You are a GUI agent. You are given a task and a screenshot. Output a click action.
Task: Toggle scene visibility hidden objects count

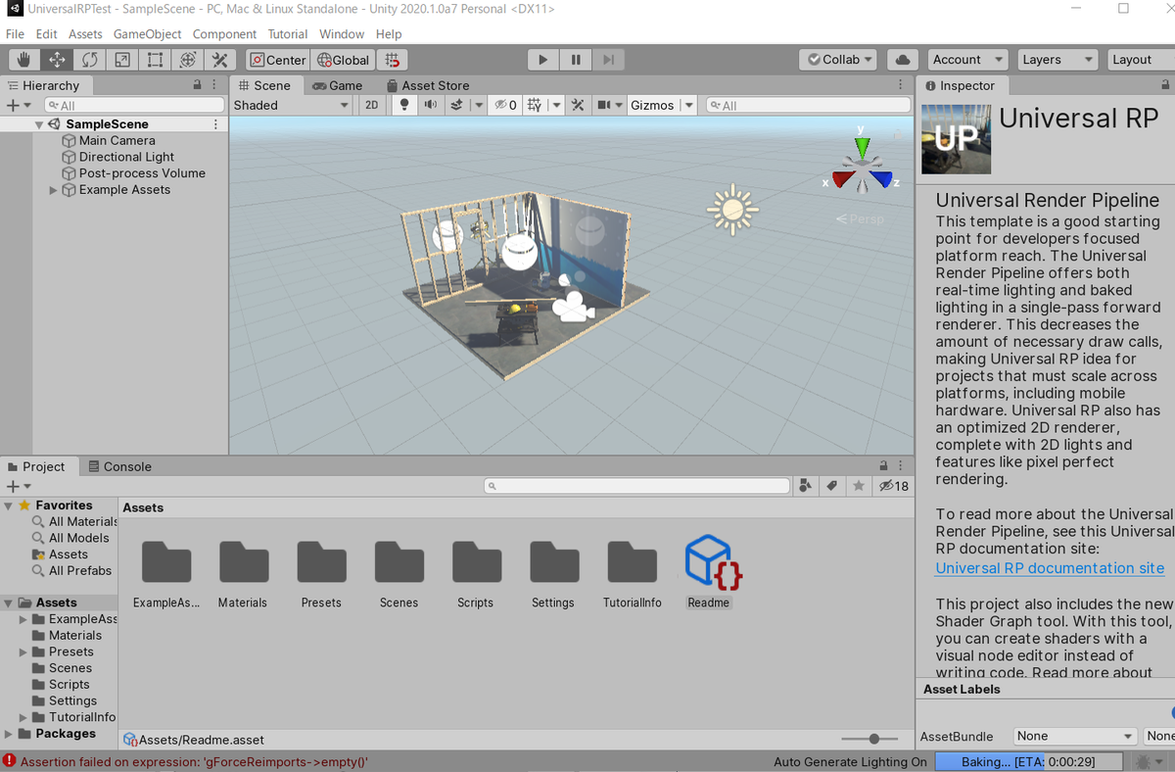pyautogui.click(x=505, y=105)
